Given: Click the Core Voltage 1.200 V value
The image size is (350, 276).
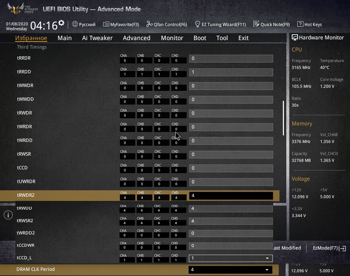Looking at the screenshot, I should tap(327, 86).
